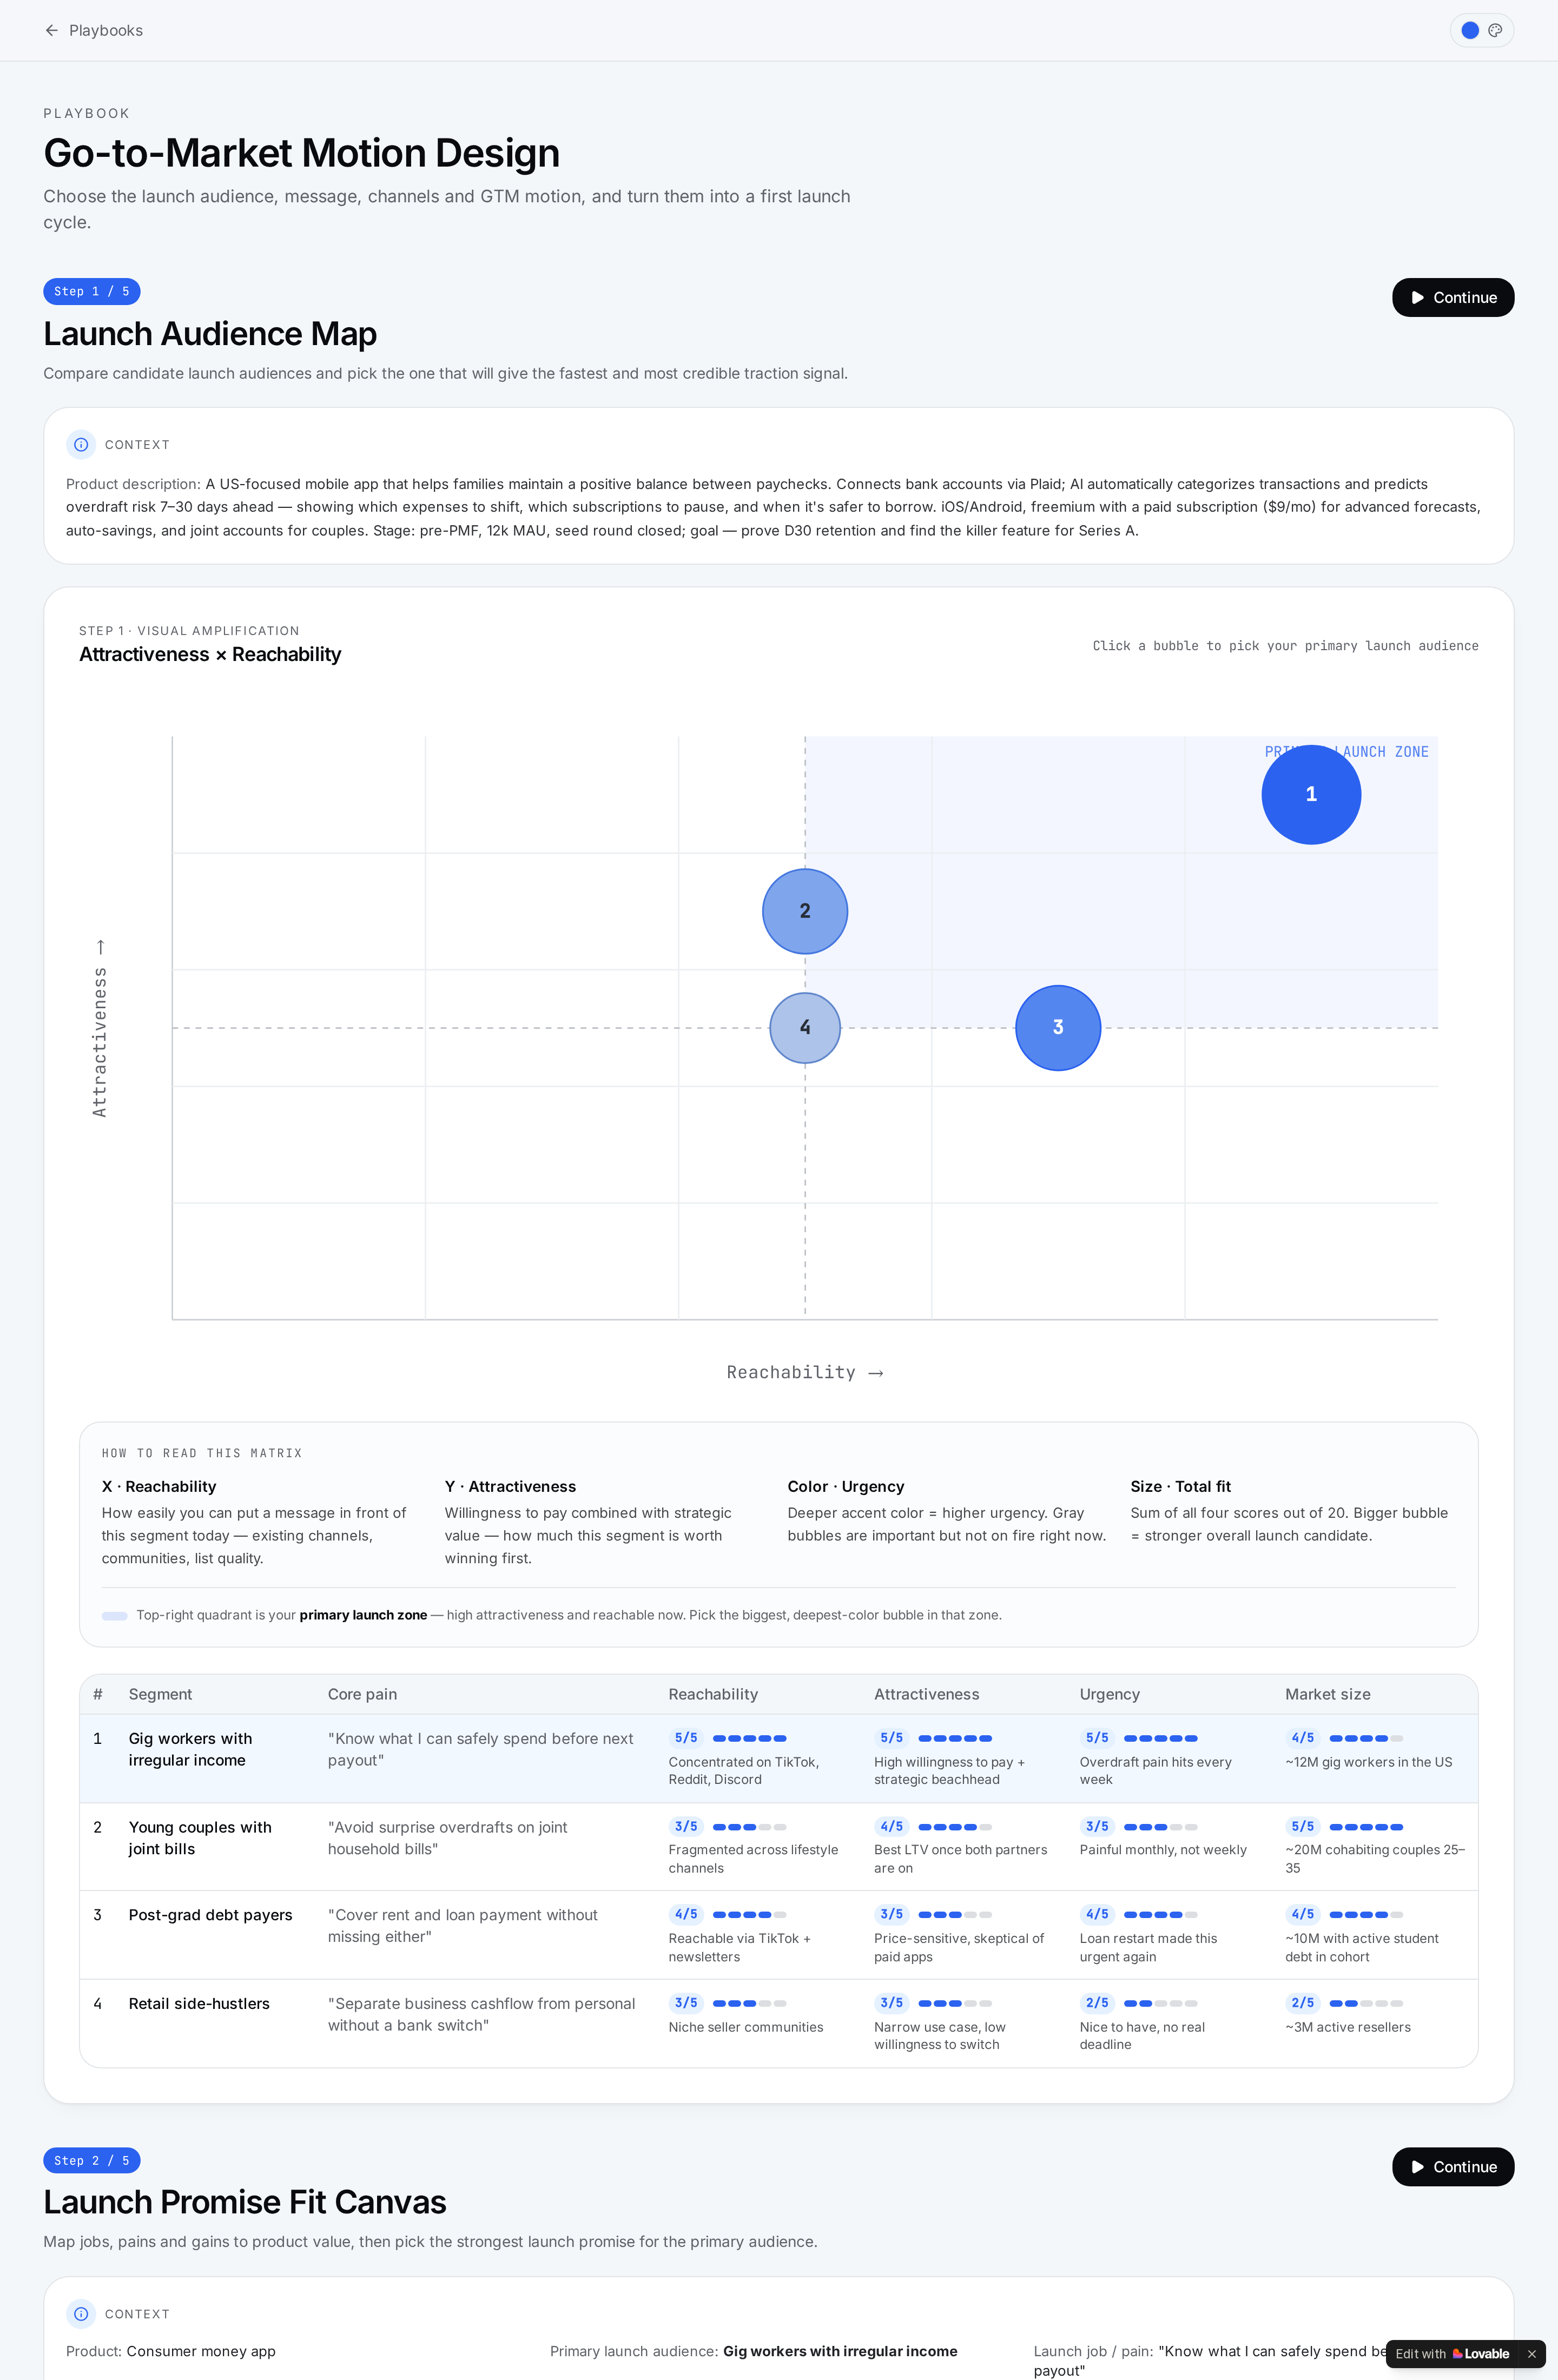This screenshot has width=1558, height=2380.
Task: Click the back arrow beside Playbooks
Action: pyautogui.click(x=52, y=31)
